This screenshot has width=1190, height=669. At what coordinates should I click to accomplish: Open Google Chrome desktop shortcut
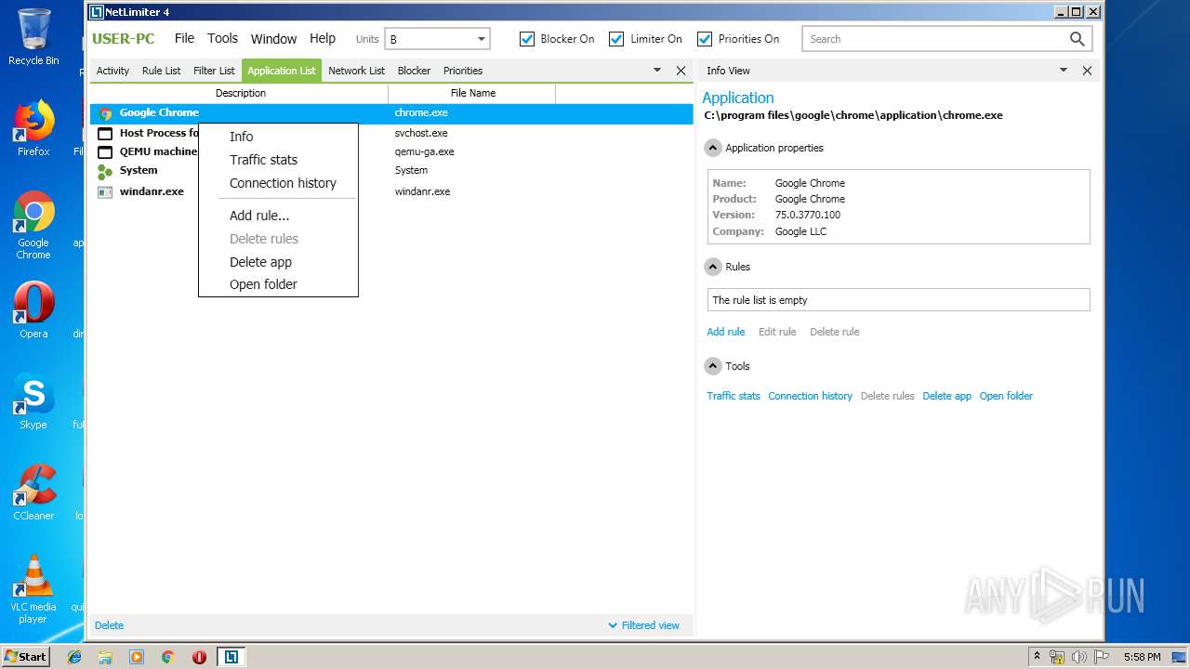click(33, 225)
